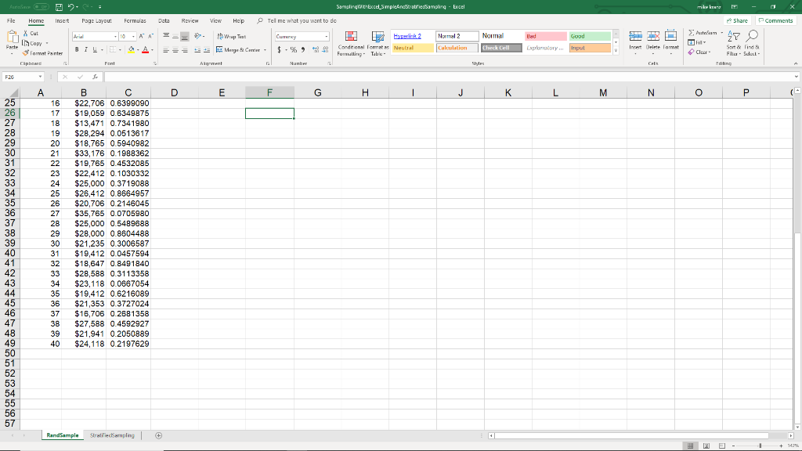Adjust the zoom slider in status bar

click(x=760, y=446)
